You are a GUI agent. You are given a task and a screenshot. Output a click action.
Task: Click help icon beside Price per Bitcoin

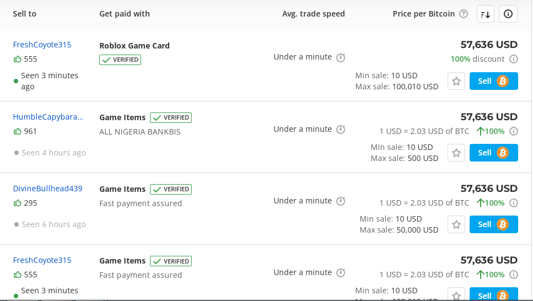(464, 14)
